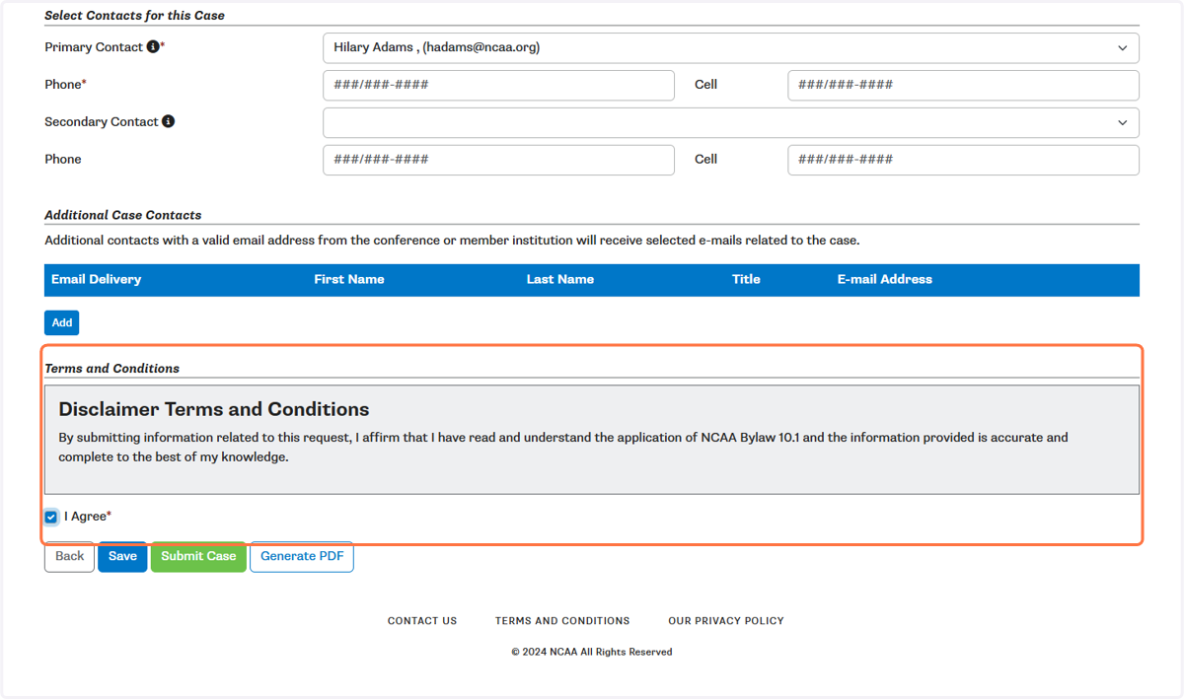Click Select Contacts for this Case heading
This screenshot has height=699, width=1184.
(x=134, y=16)
